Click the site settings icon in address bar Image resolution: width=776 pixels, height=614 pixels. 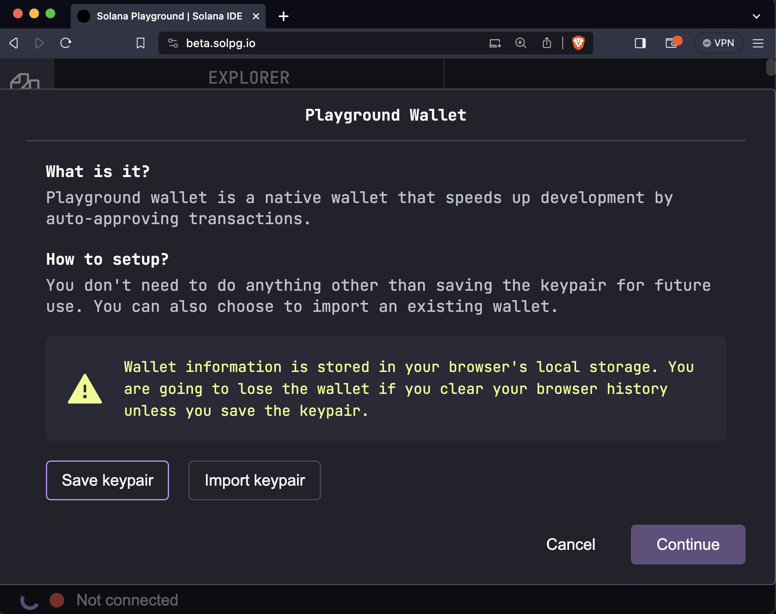(x=173, y=43)
